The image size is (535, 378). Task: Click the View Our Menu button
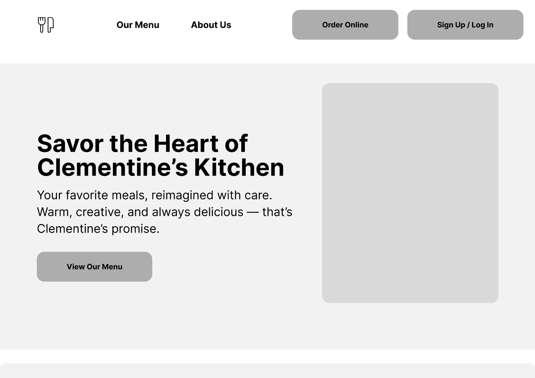[x=95, y=267]
